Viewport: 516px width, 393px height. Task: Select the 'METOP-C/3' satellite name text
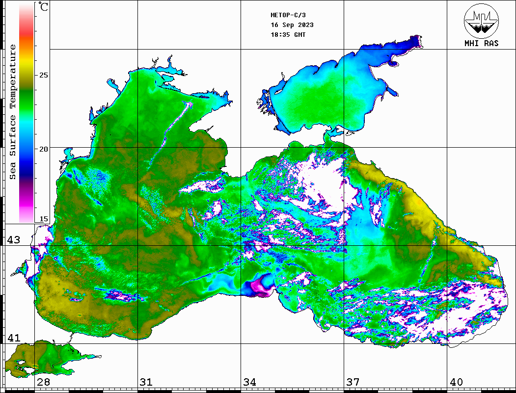click(288, 15)
